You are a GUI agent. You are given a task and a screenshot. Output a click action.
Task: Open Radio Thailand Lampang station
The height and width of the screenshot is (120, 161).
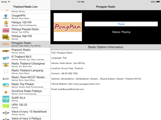pyautogui.click(x=25, y=72)
